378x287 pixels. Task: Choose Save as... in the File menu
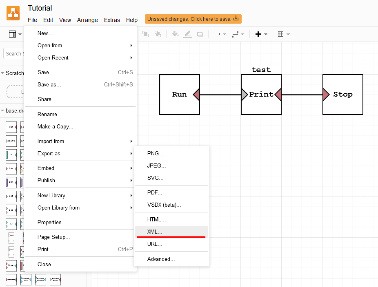[49, 84]
